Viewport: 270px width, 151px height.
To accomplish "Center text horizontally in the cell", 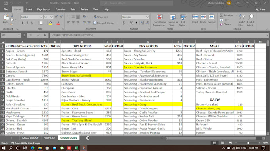I will 73,23.
